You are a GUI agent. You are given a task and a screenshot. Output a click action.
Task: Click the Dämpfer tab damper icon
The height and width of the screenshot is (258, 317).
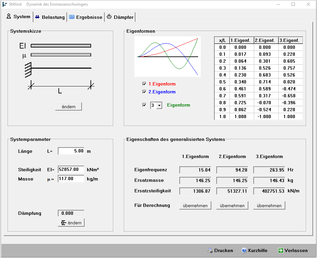[109, 17]
